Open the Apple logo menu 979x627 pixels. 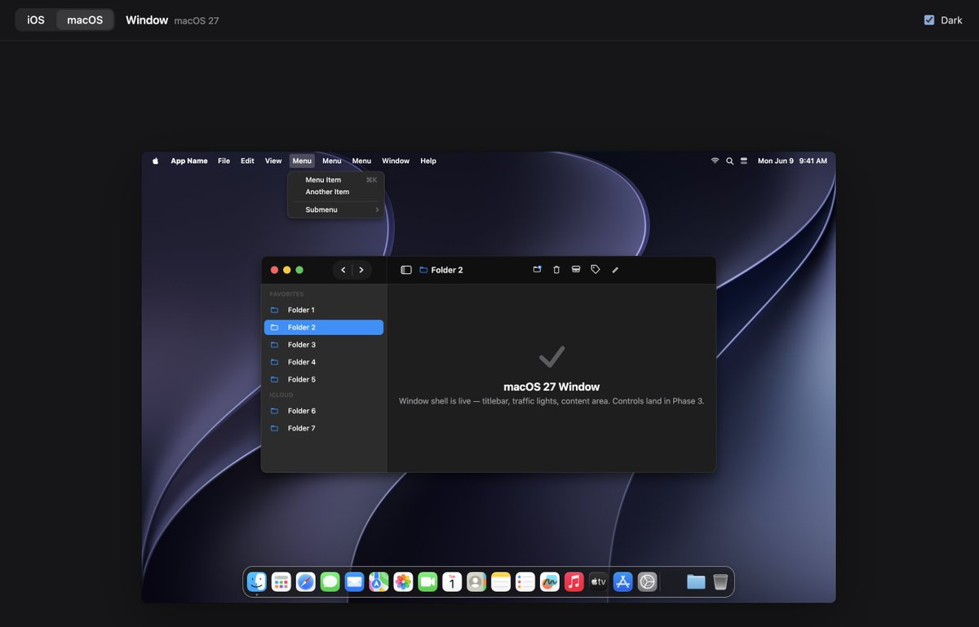pyautogui.click(x=155, y=161)
